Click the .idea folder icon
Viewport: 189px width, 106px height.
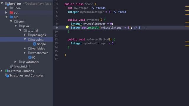click(x=12, y=8)
